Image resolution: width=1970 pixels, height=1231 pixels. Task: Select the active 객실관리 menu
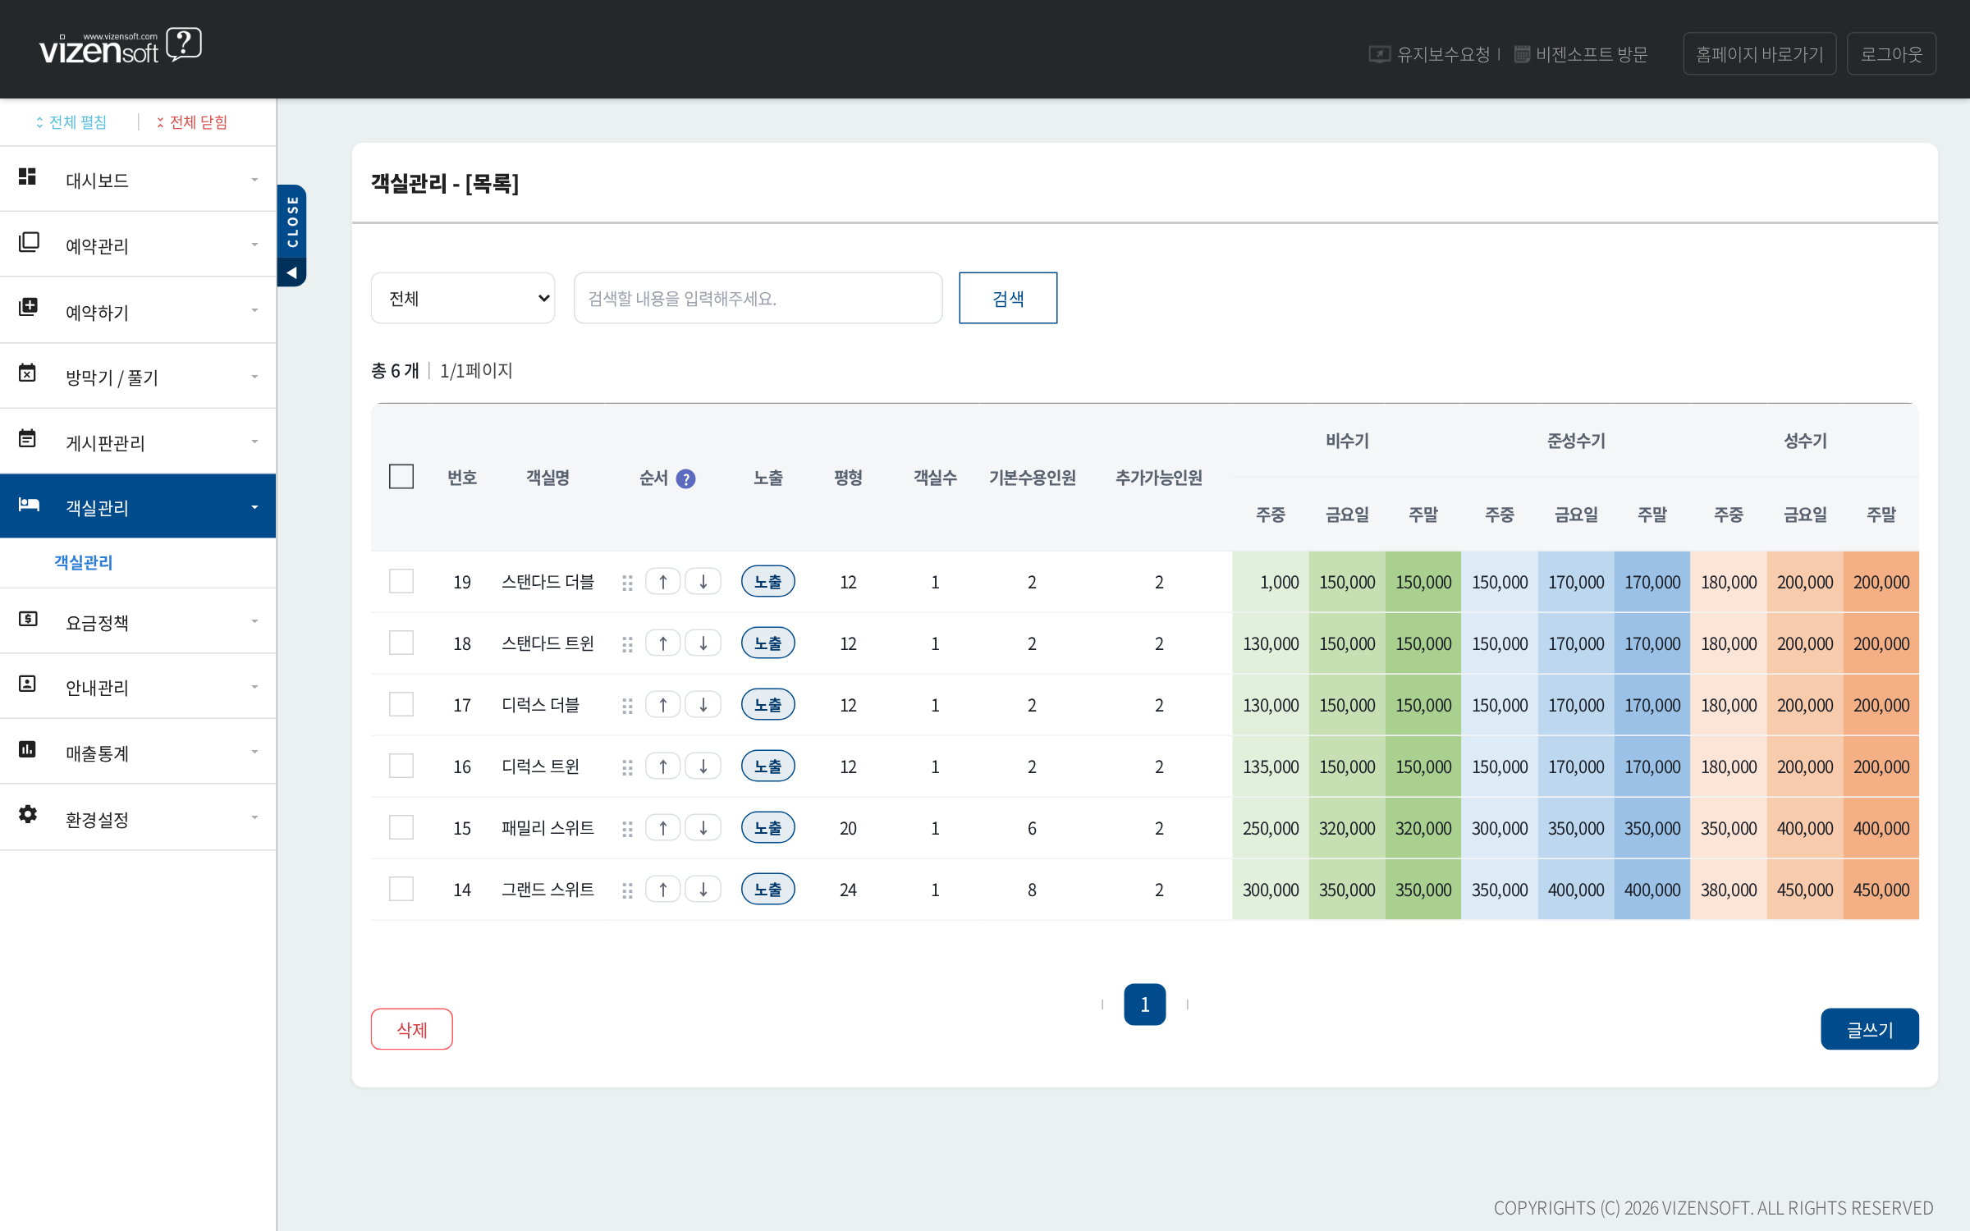[138, 506]
